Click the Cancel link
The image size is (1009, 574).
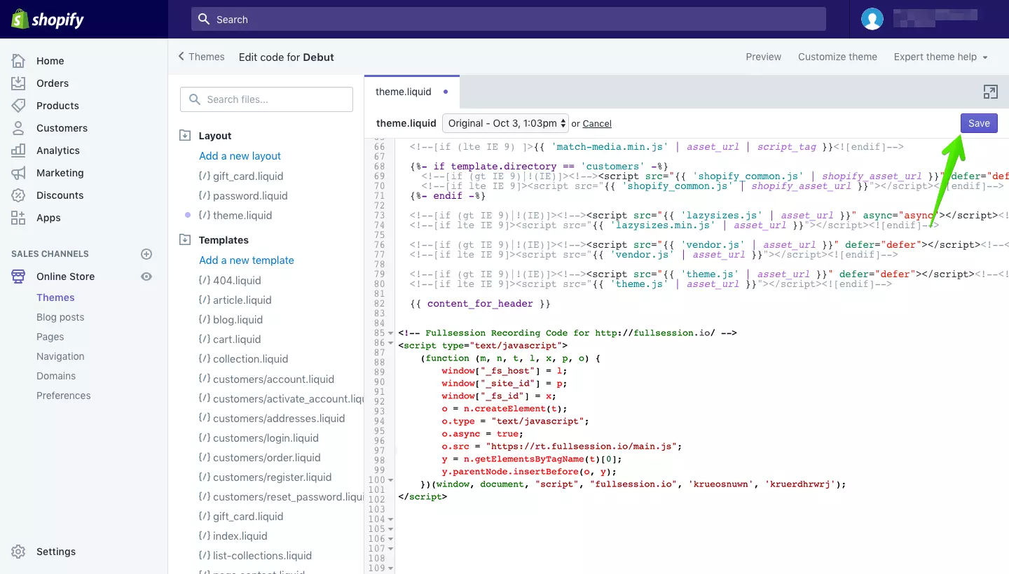coord(597,124)
